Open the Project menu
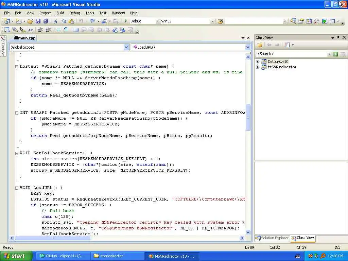The height and width of the screenshot is (261, 348). pos(45,13)
